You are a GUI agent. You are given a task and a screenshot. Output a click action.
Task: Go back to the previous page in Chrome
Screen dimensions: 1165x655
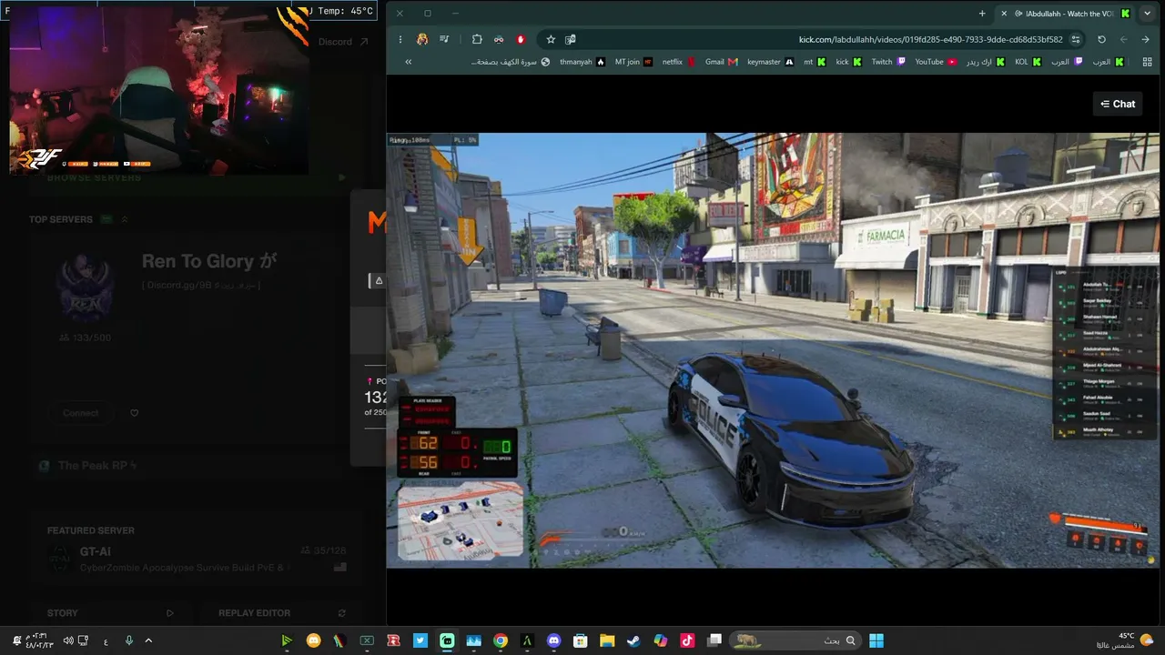click(1145, 39)
